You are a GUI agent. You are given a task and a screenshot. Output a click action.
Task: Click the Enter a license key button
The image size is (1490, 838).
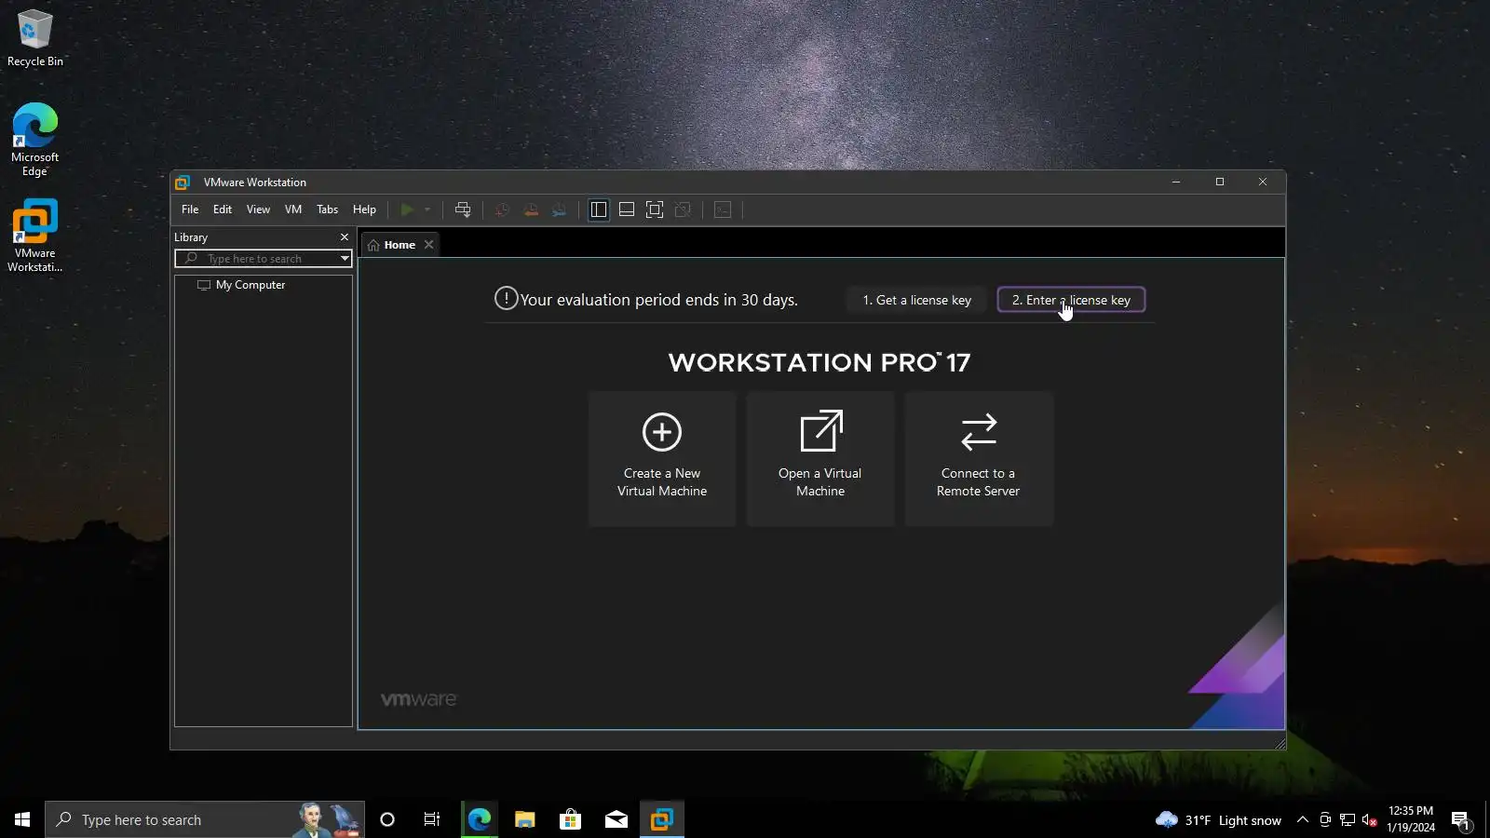(1071, 300)
